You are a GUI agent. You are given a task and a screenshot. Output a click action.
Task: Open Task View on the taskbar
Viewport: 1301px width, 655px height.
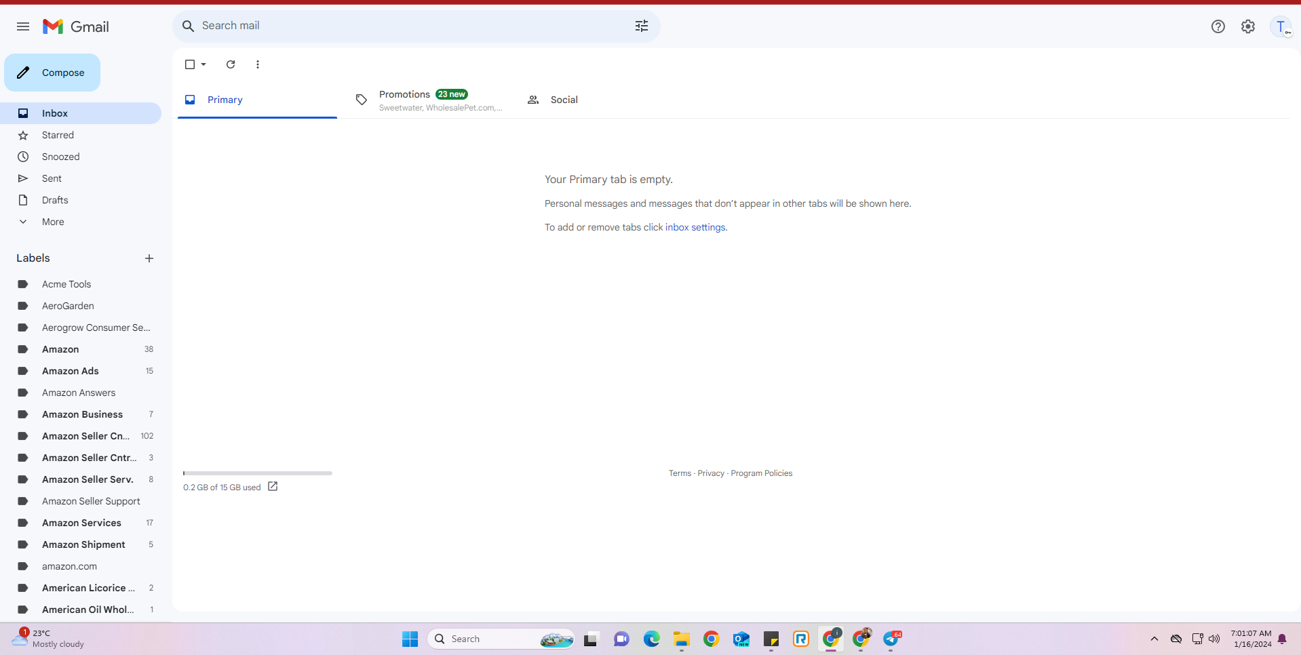(x=591, y=639)
